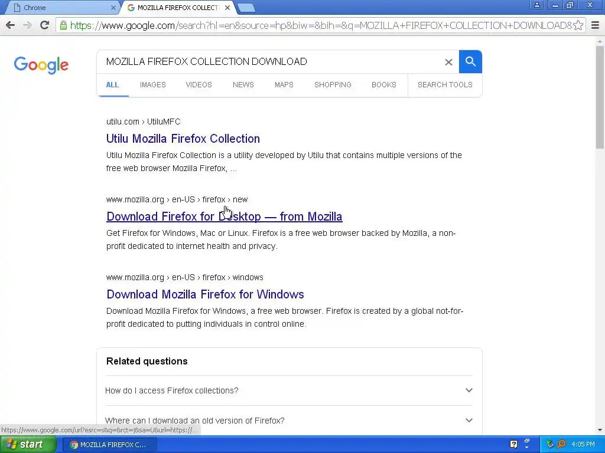Switch to IMAGES results

click(153, 85)
